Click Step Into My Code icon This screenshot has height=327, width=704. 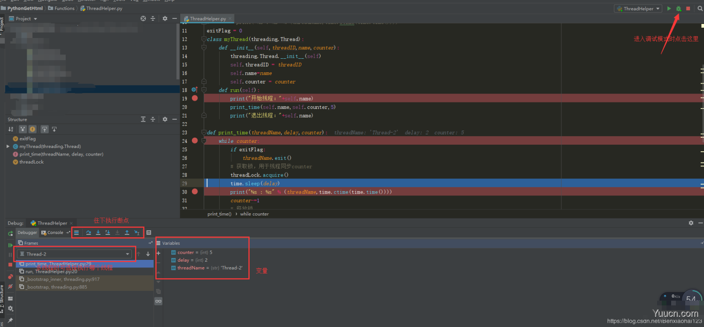[x=107, y=233]
